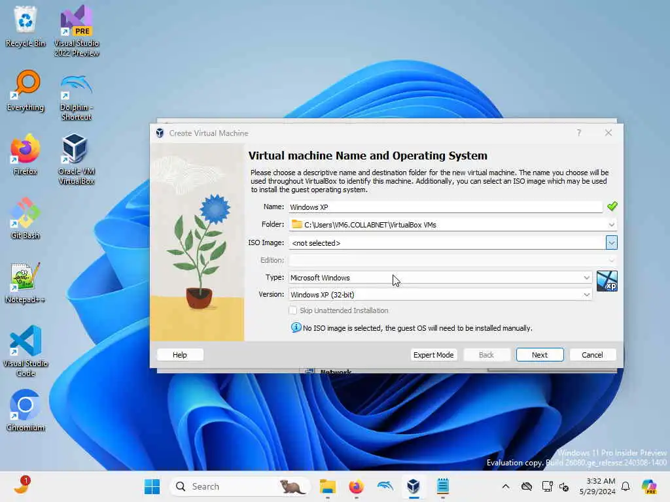The image size is (670, 502).
Task: Click the info icon beside ISO message
Action: tap(296, 327)
